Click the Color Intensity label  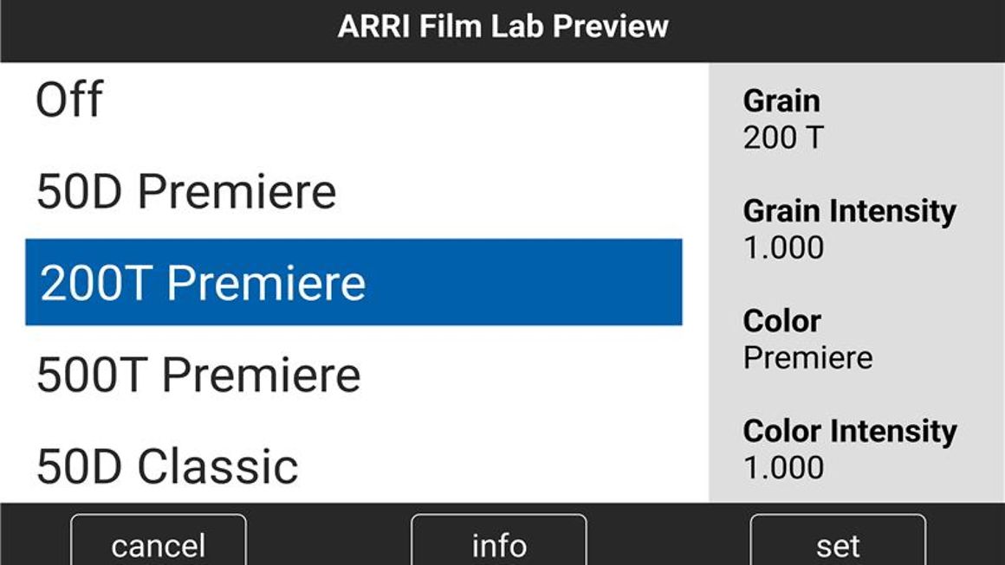click(849, 431)
